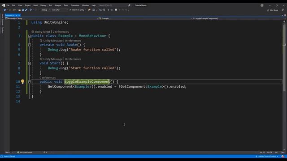This screenshot has width=287, height=161.
Task: Click the Navigate Backward toolbar icon
Action: (5, 10)
